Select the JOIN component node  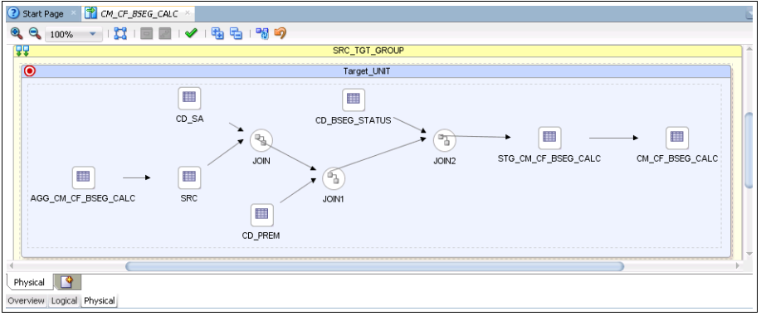pyautogui.click(x=261, y=140)
